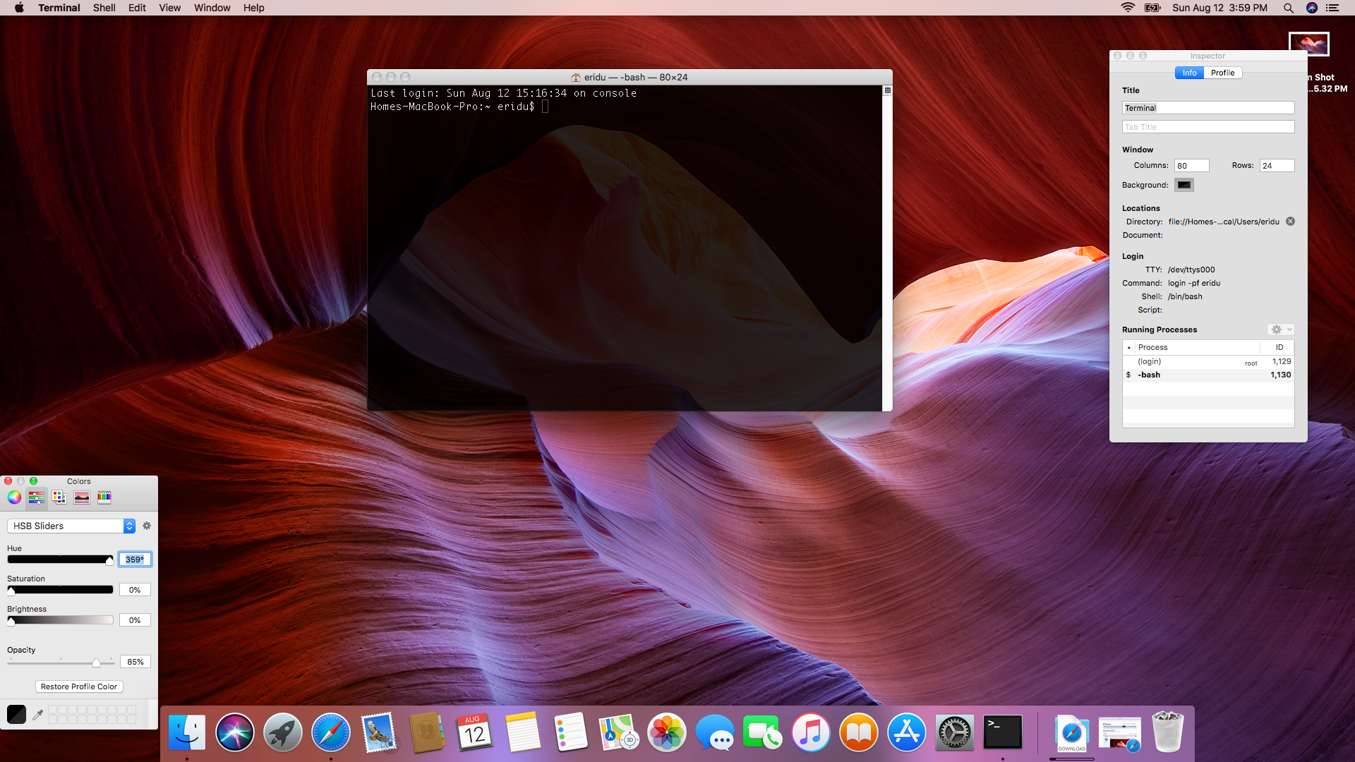Select the color wheel picker mode
Screen dimensions: 1355x762
[14, 497]
